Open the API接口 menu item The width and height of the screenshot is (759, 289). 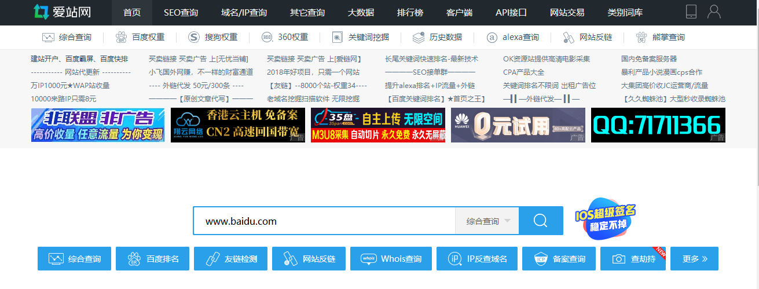511,13
